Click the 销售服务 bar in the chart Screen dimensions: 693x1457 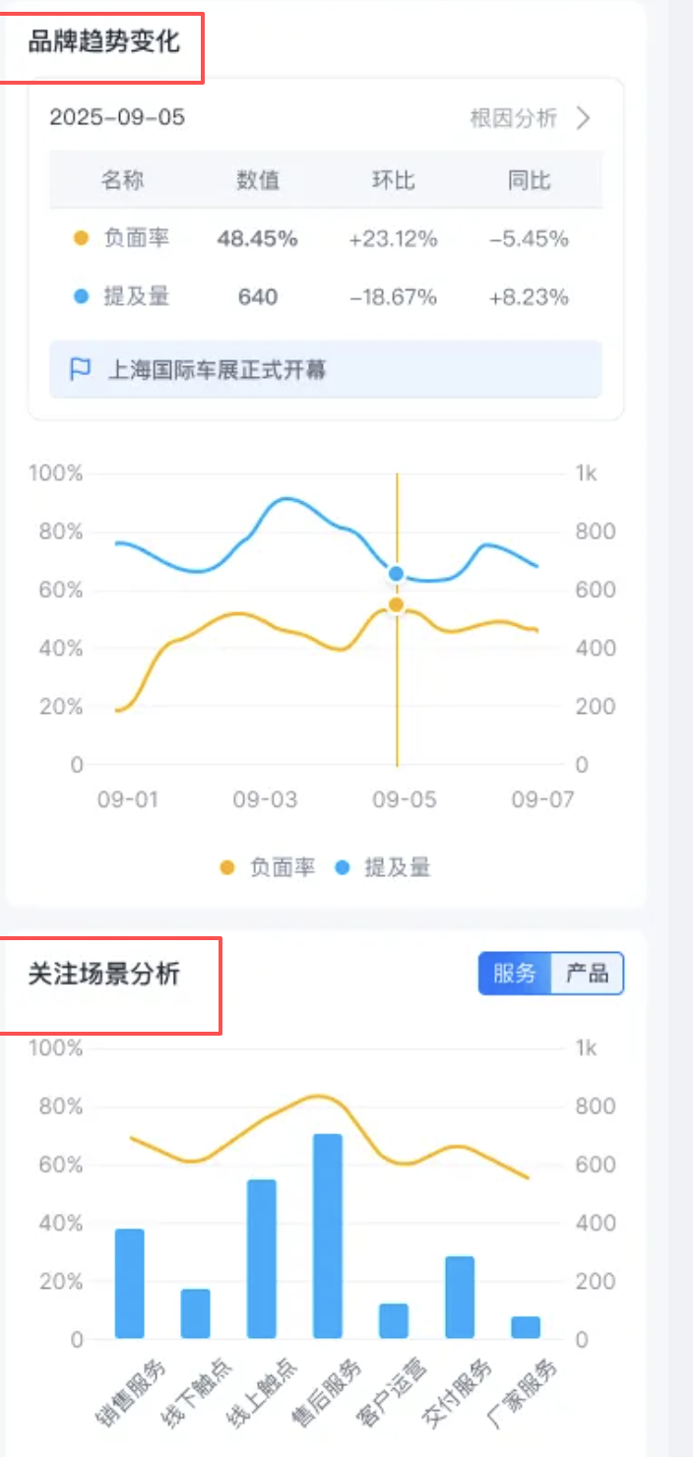click(130, 1284)
